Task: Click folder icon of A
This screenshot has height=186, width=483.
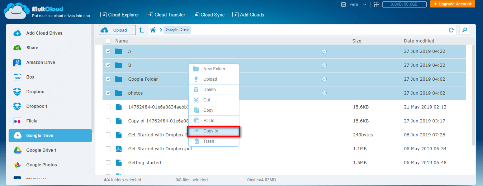Action: 119,51
